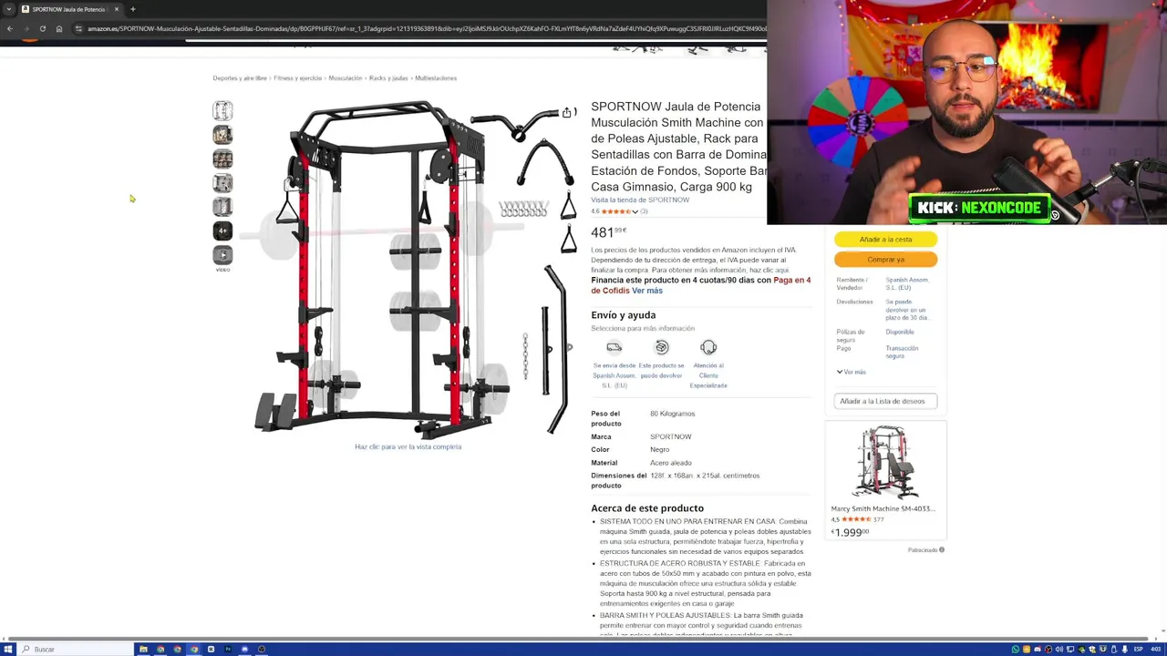Screen dimensions: 1167x656
Task: Click 'Ver más' after Cofidis financing
Action: click(646, 291)
